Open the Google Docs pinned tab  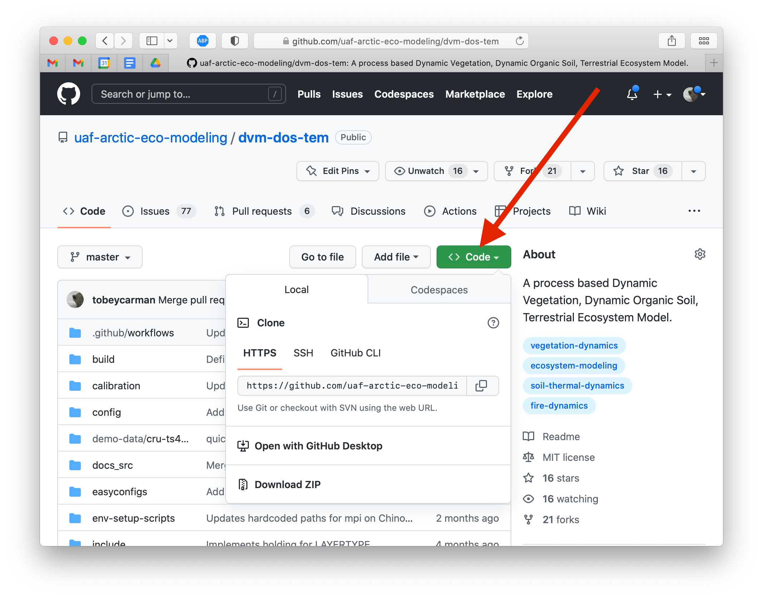(129, 63)
